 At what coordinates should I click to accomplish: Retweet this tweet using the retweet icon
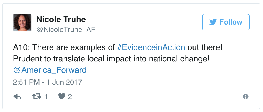point(36,97)
